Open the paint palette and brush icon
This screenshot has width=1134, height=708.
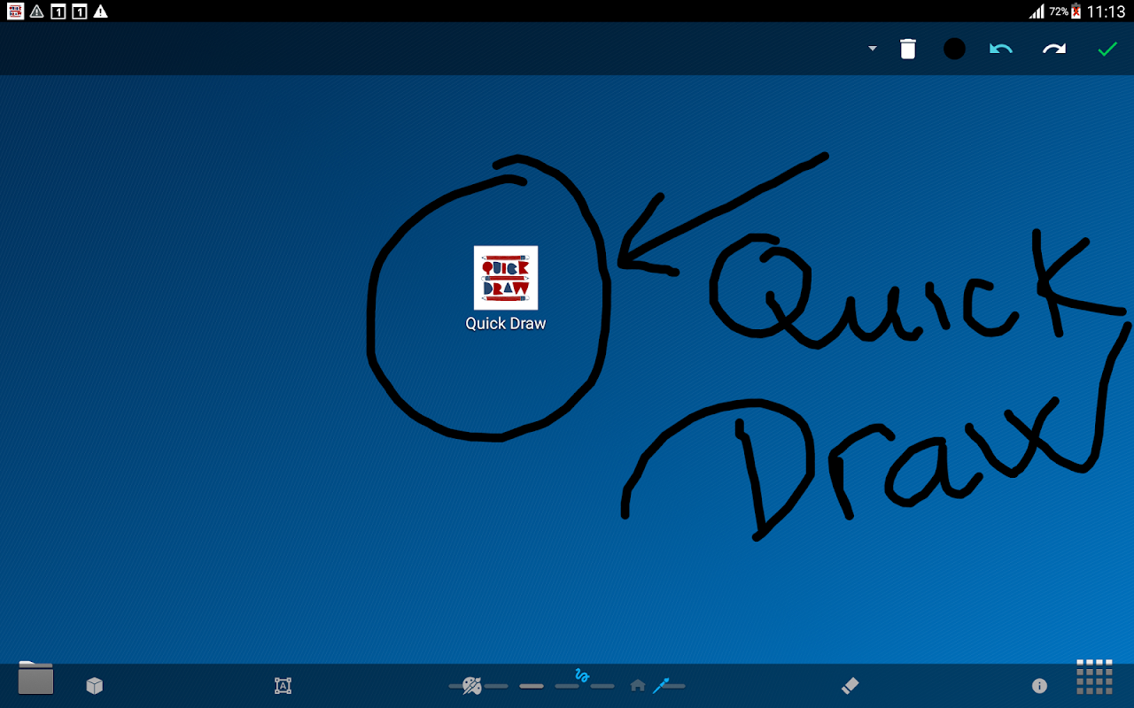pos(472,685)
